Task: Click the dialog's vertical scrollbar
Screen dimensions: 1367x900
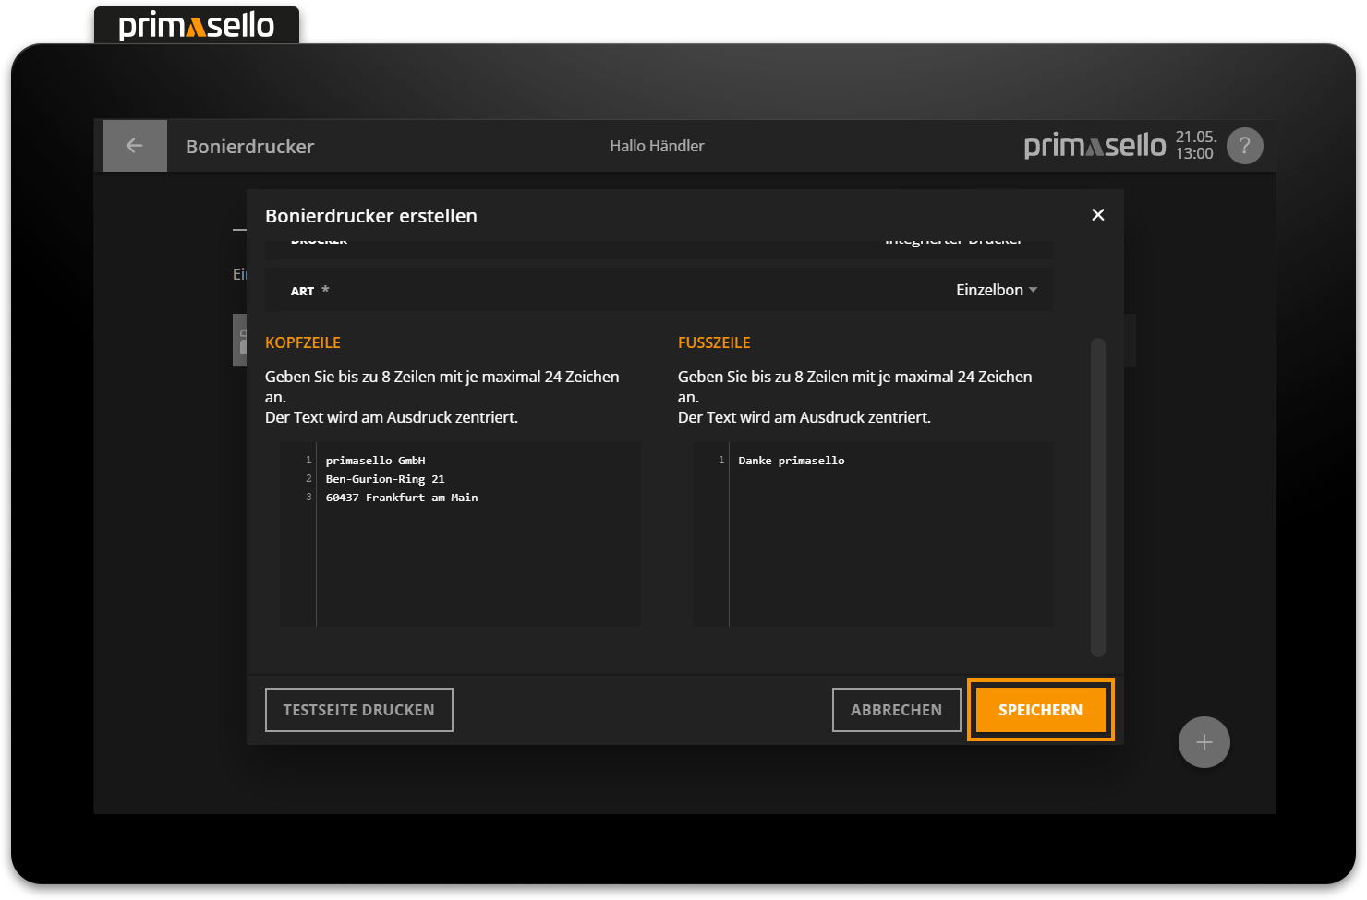Action: coord(1097,497)
